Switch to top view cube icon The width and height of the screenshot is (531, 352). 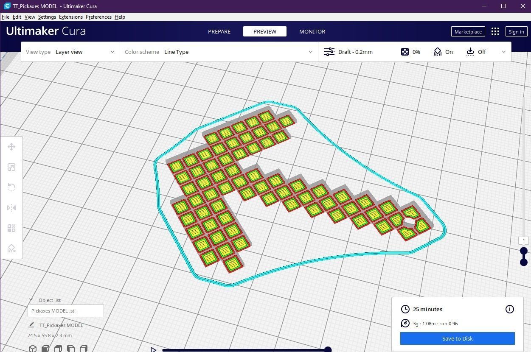[58, 349]
